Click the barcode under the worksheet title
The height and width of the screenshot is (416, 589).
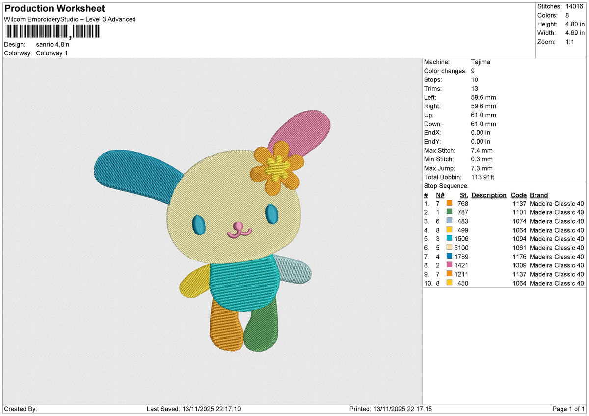[52, 32]
